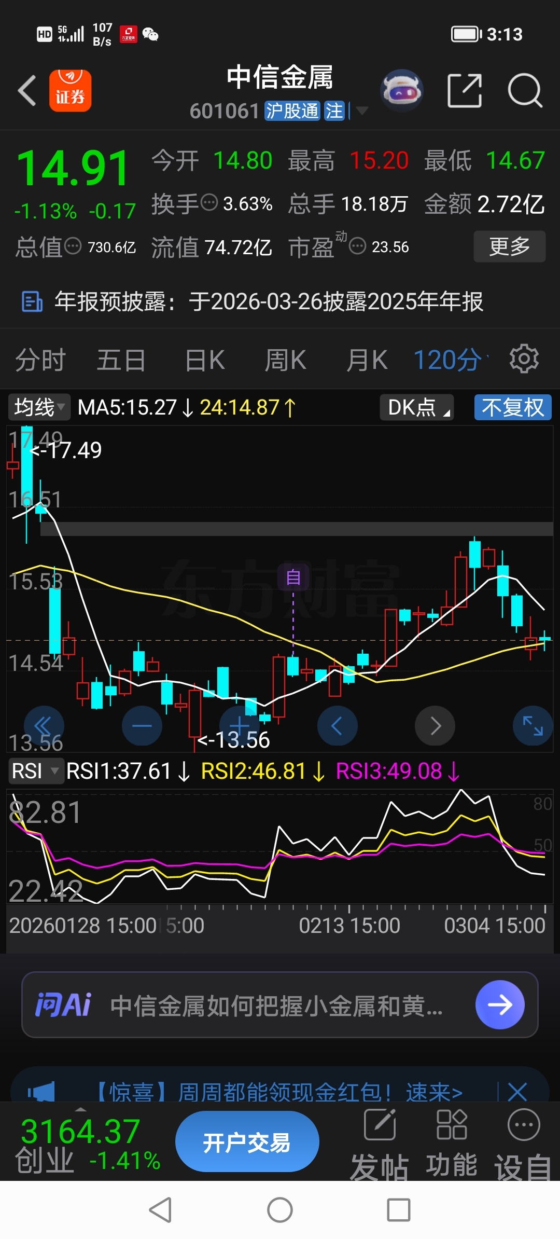Image resolution: width=560 pixels, height=1239 pixels.
Task: Tap the back arrow at top left
Action: click(27, 91)
